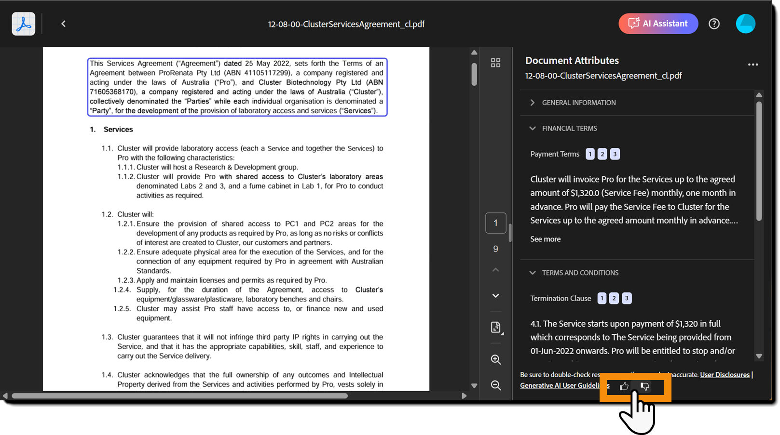Click the Adobe Acrobat logo icon
Image resolution: width=780 pixels, height=435 pixels.
pyautogui.click(x=24, y=24)
